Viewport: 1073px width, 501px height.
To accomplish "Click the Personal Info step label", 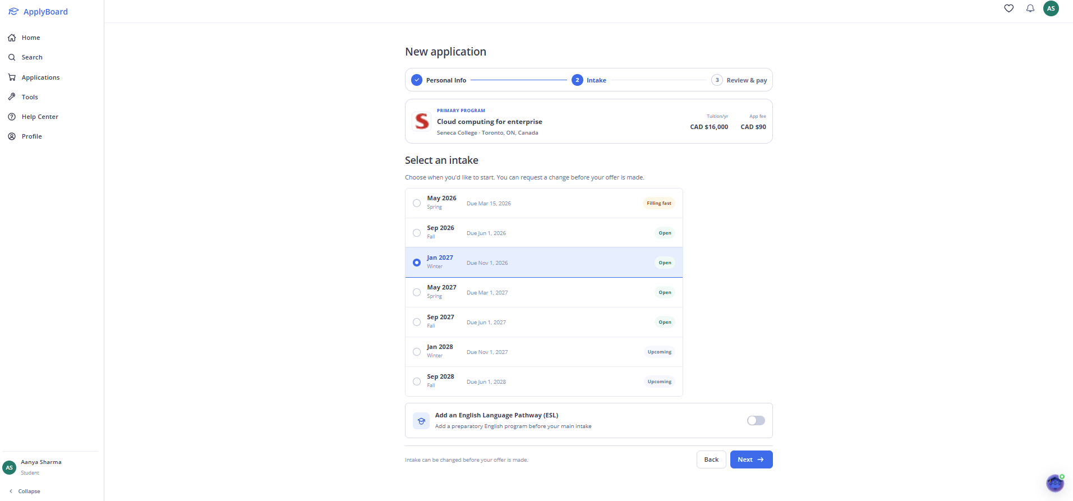I will coord(446,80).
